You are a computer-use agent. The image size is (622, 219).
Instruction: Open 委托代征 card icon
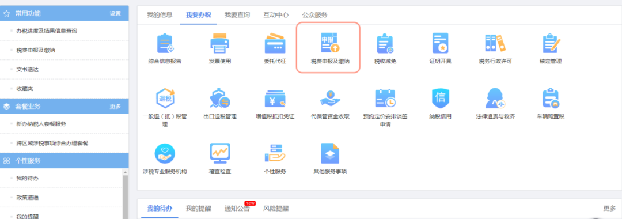[275, 44]
